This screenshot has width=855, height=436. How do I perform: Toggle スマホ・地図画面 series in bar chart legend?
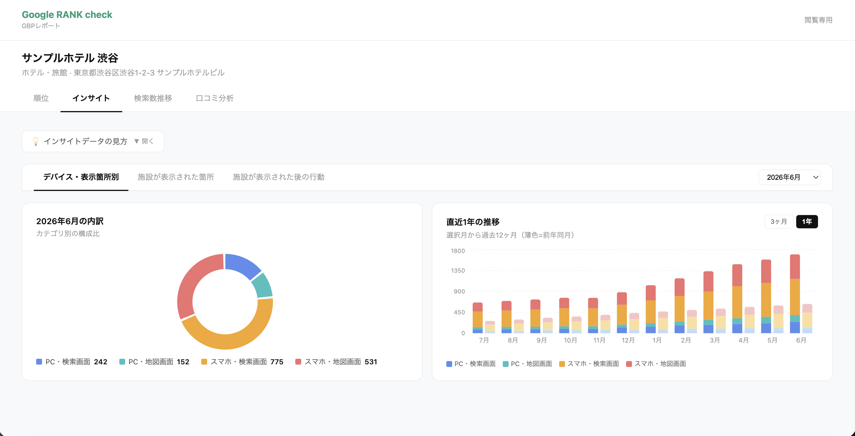[656, 364]
